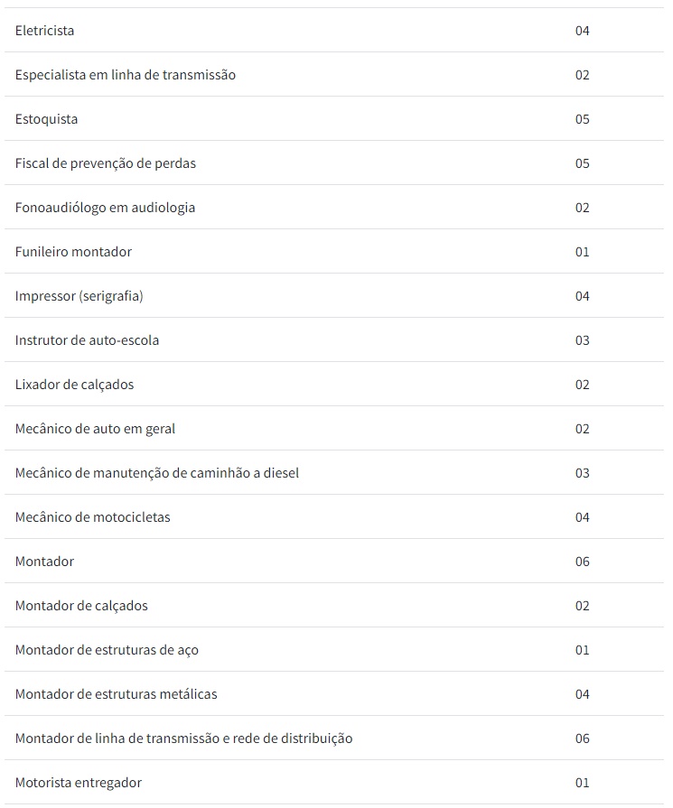The width and height of the screenshot is (673, 808).
Task: Click vacancy count 05 next to Estoquista
Action: point(583,119)
